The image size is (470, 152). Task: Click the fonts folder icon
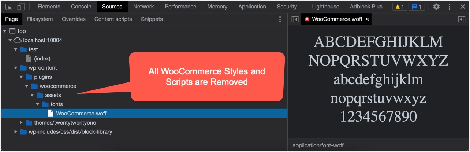45,104
